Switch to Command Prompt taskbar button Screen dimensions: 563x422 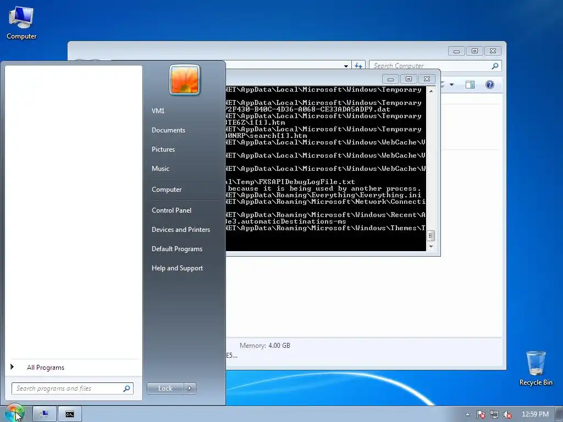(x=70, y=414)
